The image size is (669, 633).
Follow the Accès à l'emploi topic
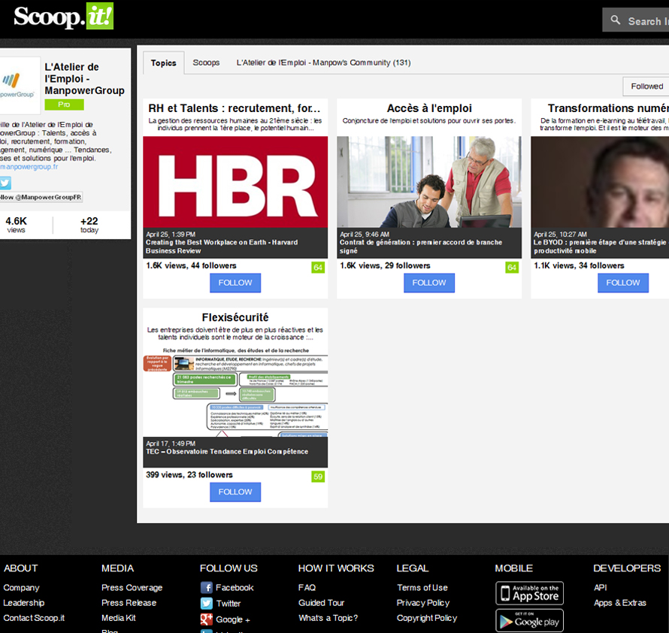pyautogui.click(x=429, y=283)
